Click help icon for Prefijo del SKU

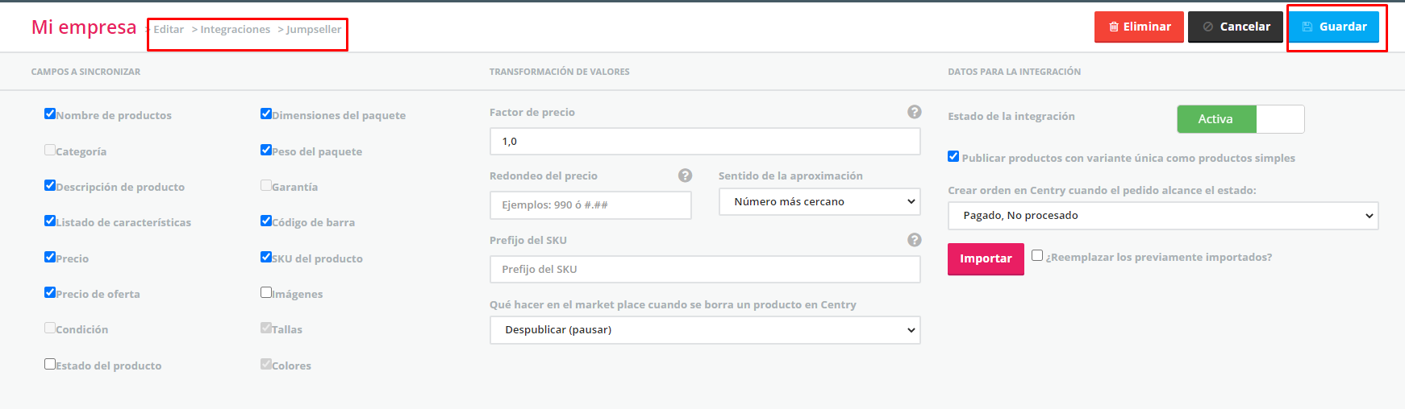[914, 240]
